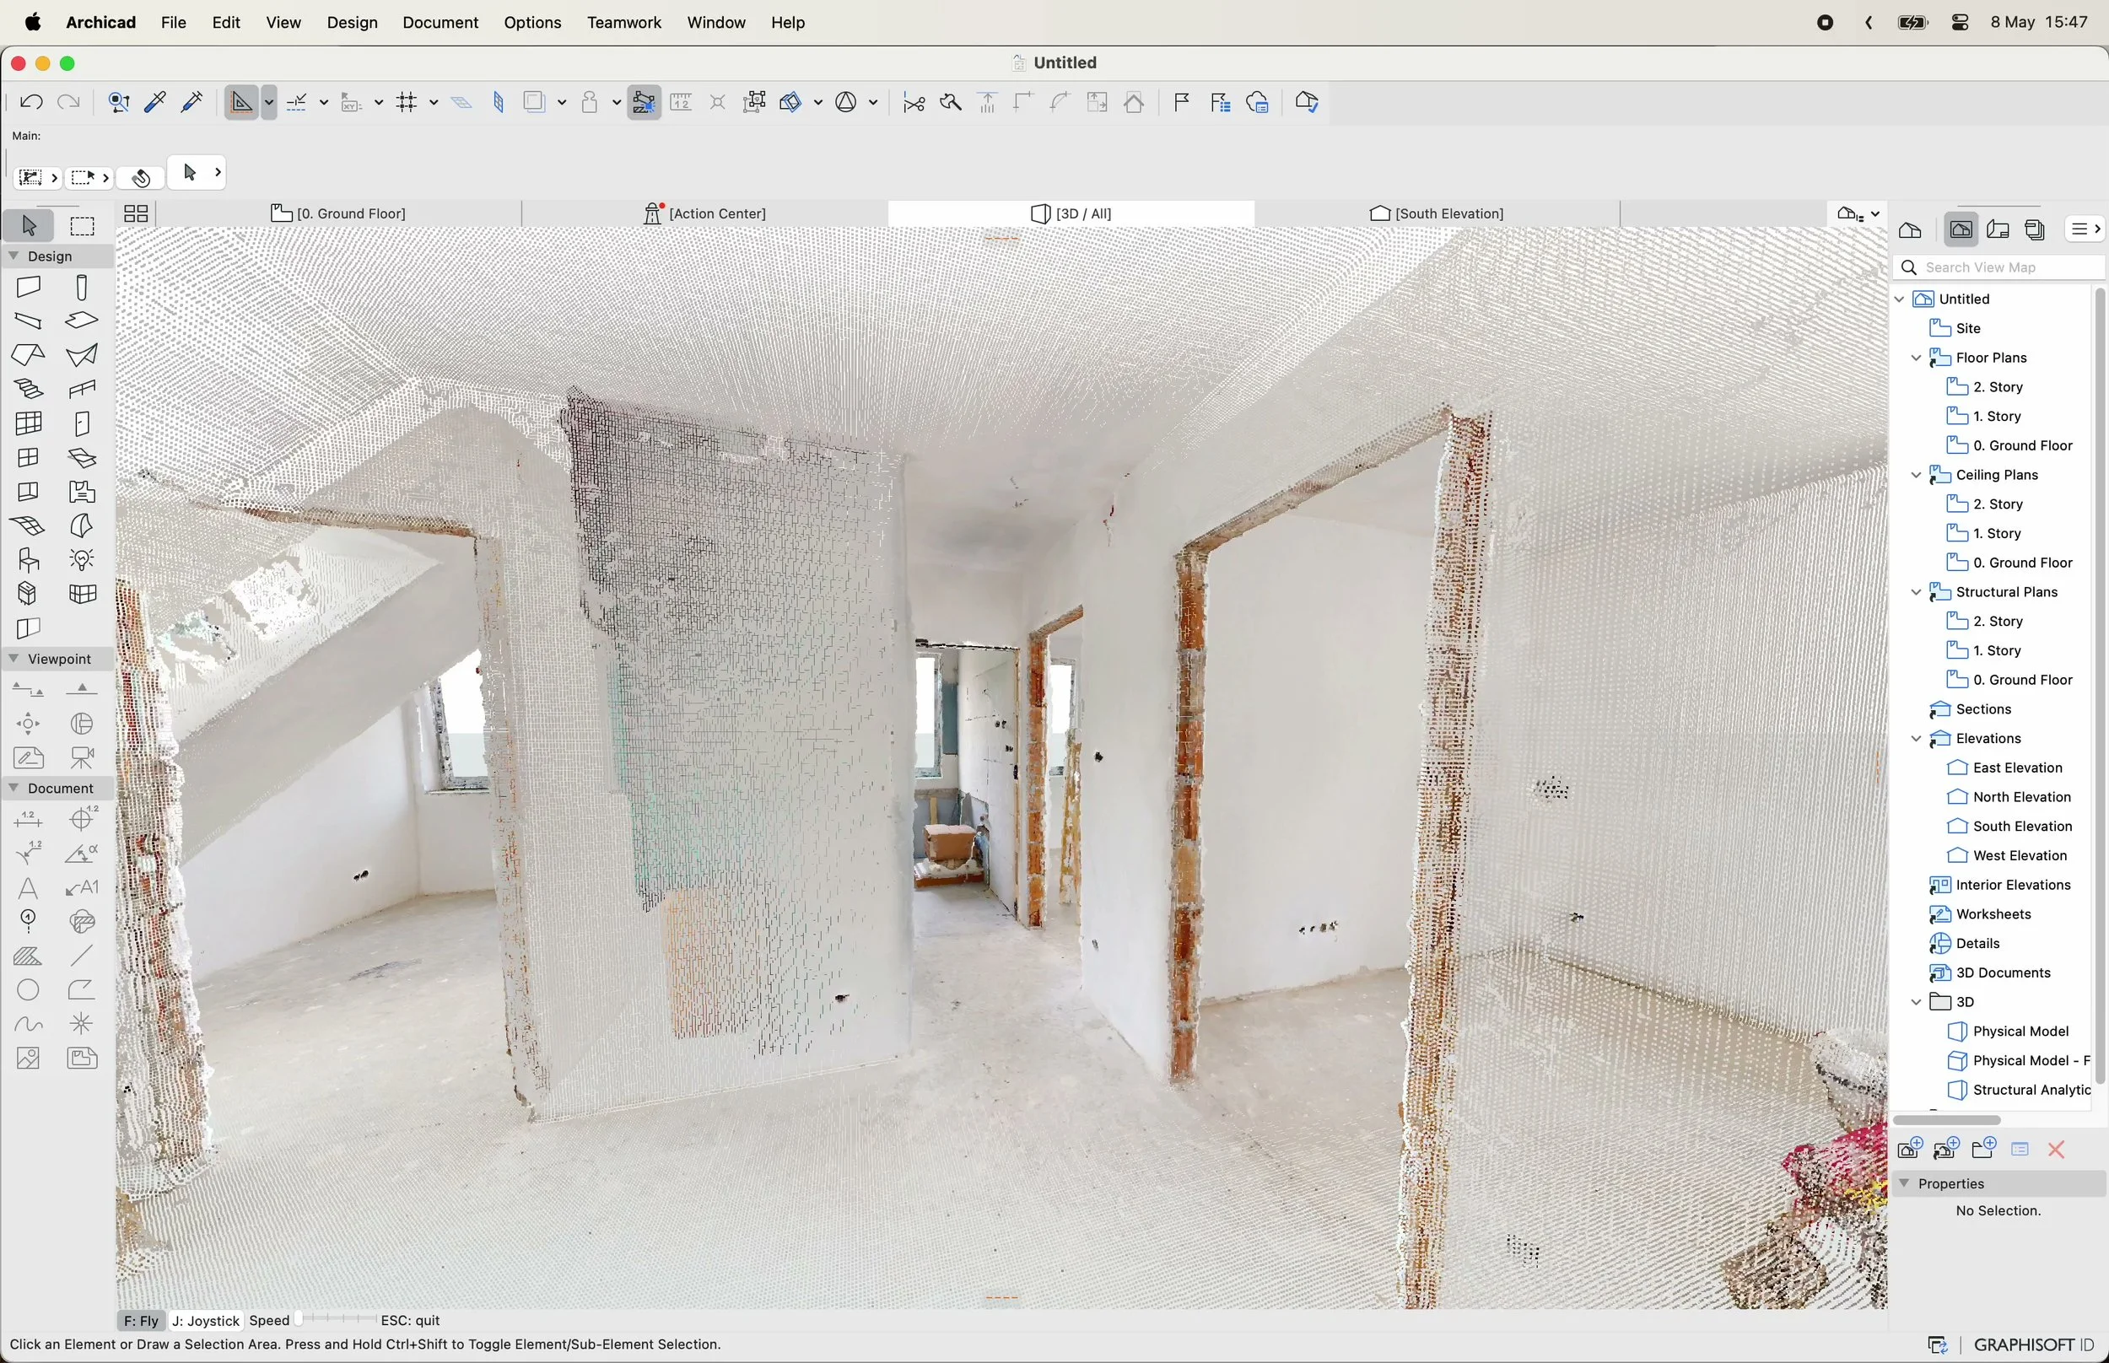Open the Document menu
This screenshot has width=2109, height=1363.
point(440,22)
